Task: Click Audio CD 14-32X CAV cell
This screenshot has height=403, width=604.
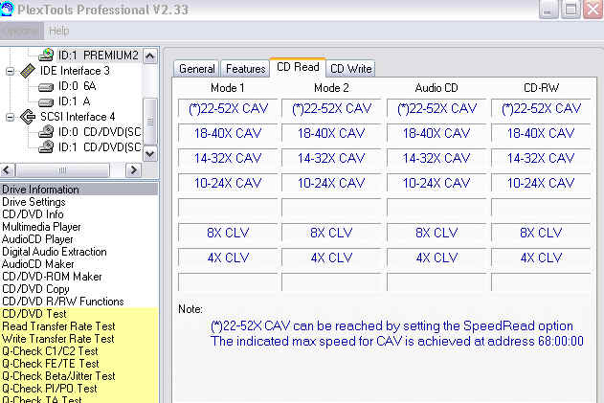Action: tap(436, 158)
